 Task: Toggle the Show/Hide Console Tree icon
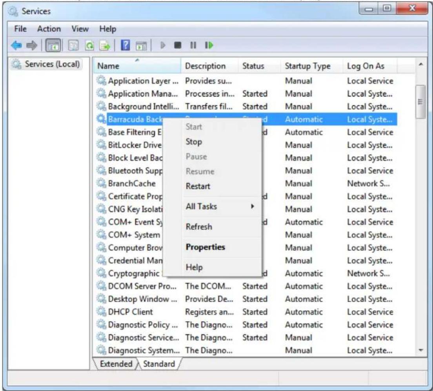pos(53,45)
